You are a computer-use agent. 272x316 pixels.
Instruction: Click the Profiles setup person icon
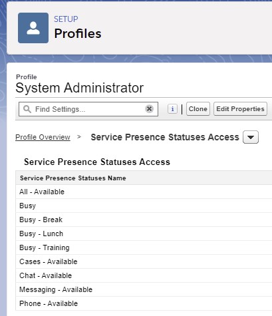(33, 28)
